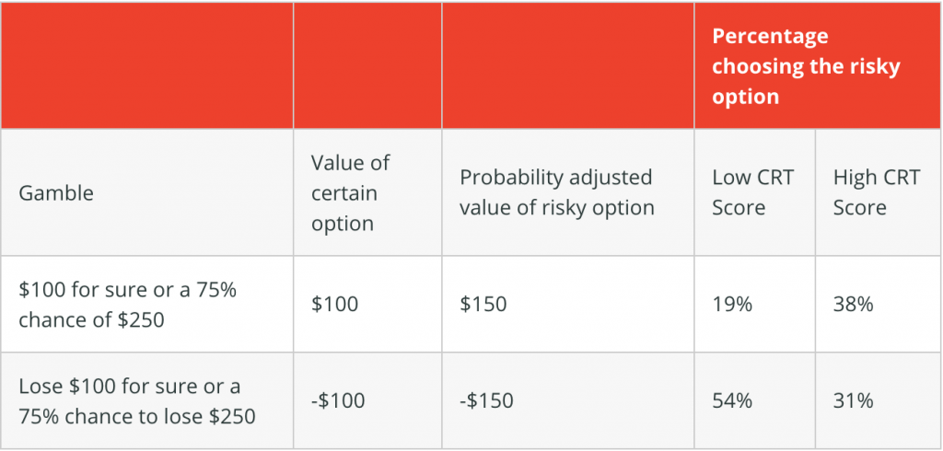Image resolution: width=943 pixels, height=451 pixels.
Task: Click empty red header above 'Probability adjusted value'
Action: [x=568, y=65]
